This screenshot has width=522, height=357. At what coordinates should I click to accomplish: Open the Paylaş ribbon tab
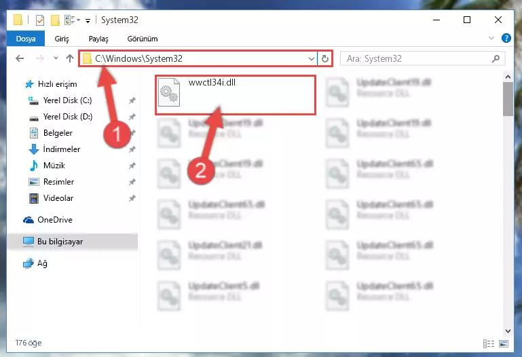pos(98,39)
